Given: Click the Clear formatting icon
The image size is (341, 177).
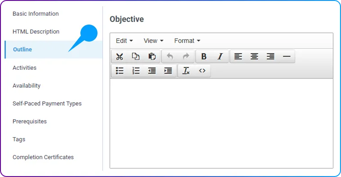Looking at the screenshot, I should click(x=186, y=71).
